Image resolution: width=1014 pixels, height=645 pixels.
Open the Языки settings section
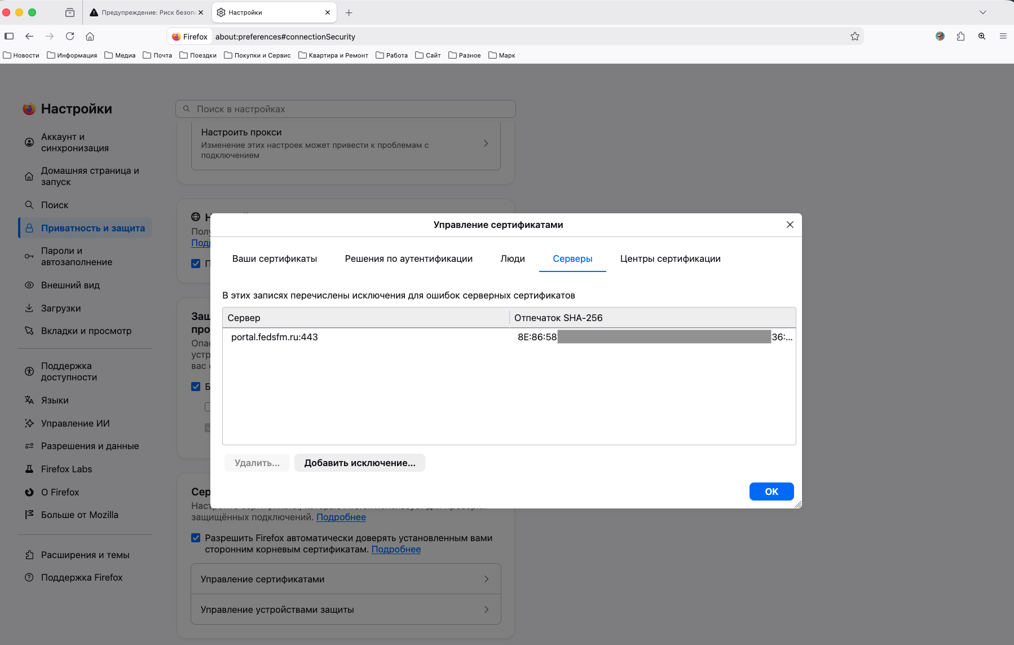pos(85,400)
